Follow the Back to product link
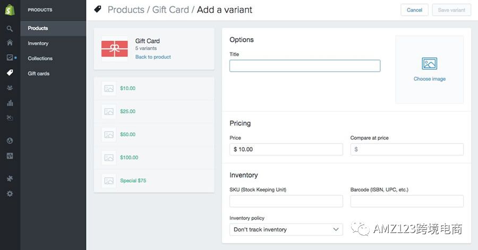The width and height of the screenshot is (478, 250). pos(153,57)
